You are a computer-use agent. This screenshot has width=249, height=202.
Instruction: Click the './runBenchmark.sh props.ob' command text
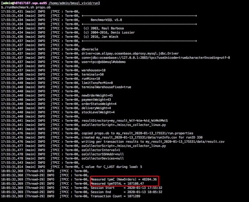point(27,7)
